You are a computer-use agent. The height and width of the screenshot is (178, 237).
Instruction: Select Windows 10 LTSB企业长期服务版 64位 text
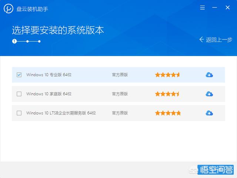coord(61,113)
